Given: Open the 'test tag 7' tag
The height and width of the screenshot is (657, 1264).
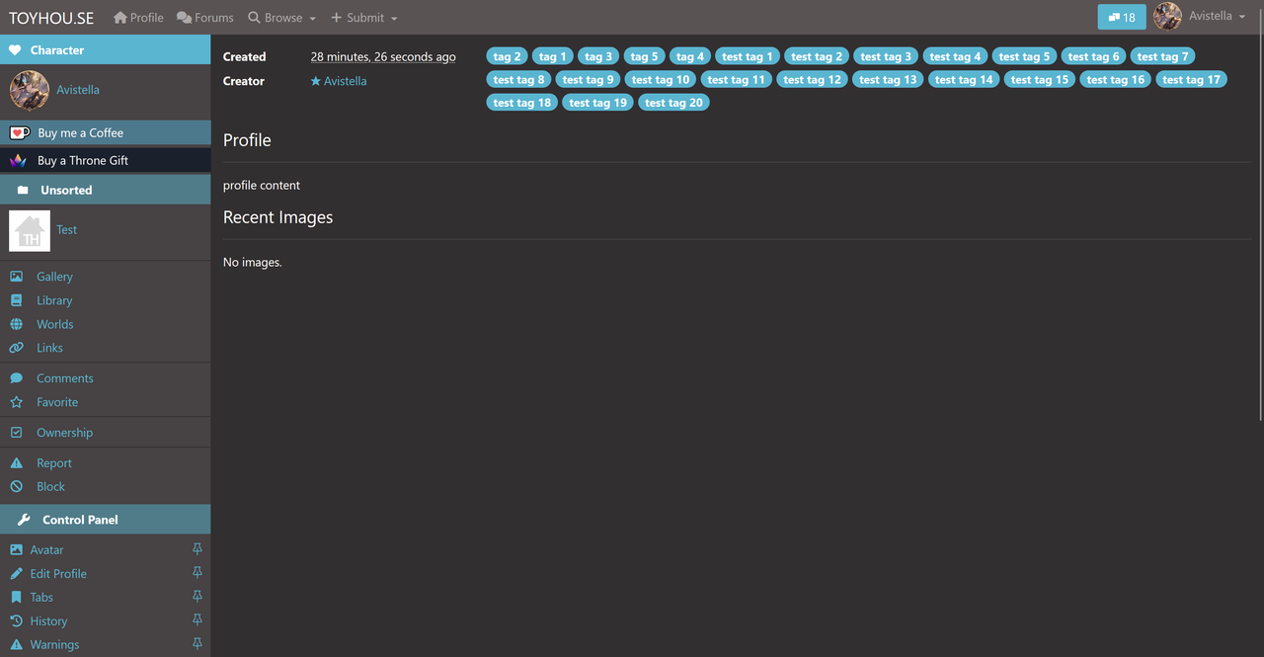Looking at the screenshot, I should click(x=1163, y=56).
